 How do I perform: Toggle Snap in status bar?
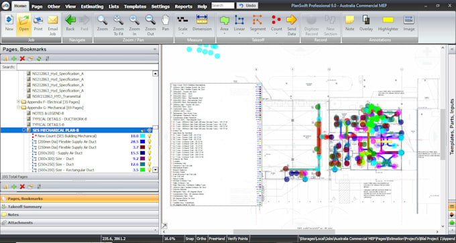(x=189, y=238)
